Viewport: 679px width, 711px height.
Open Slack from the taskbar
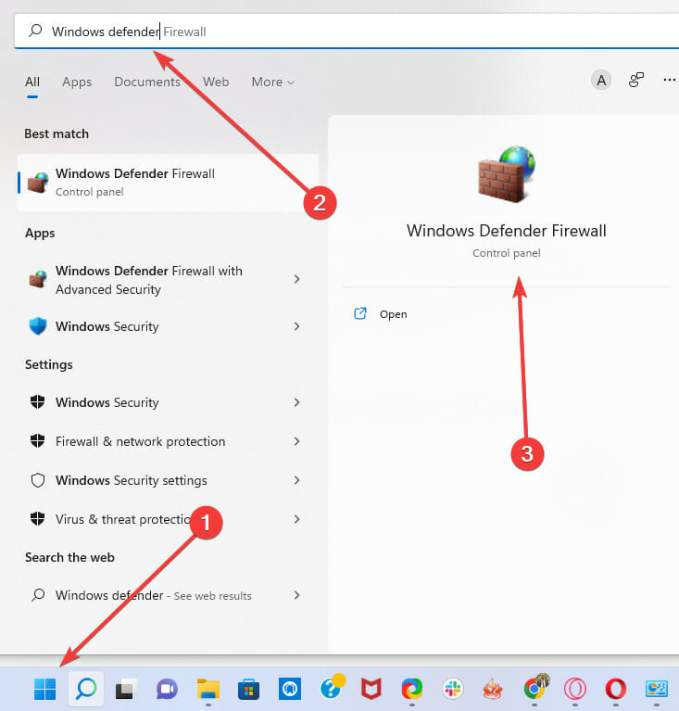point(453,690)
